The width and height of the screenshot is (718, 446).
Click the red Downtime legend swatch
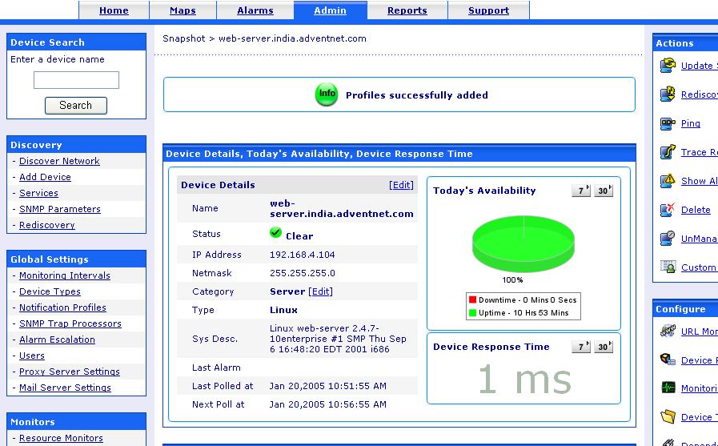pos(472,300)
